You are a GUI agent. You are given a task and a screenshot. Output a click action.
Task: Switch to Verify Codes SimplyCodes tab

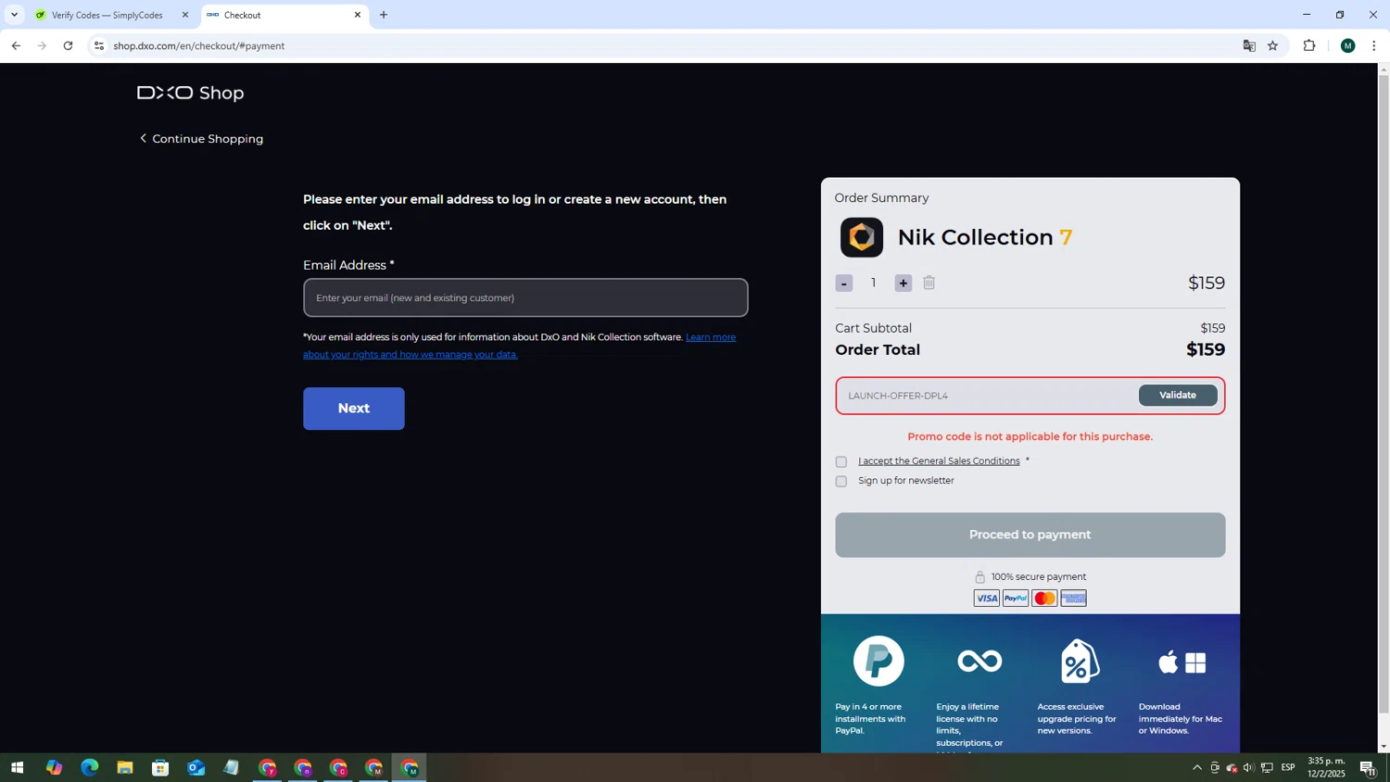(107, 15)
